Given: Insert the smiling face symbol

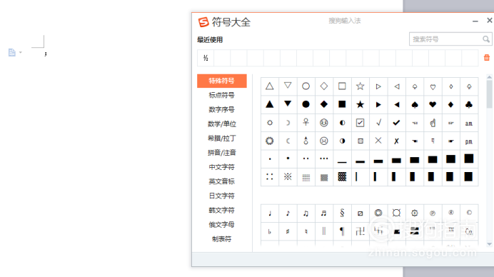Looking at the screenshot, I should coord(324,123).
